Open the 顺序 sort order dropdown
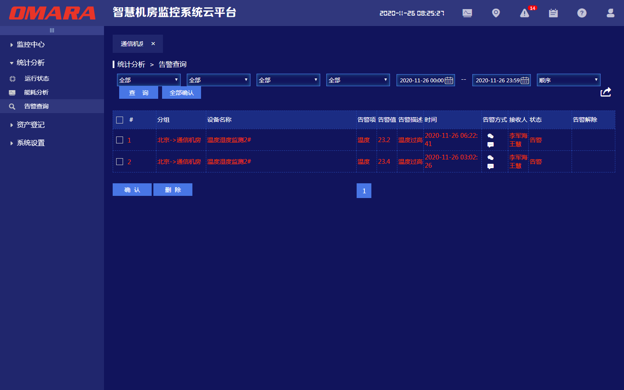Viewport: 624px width, 390px height. click(x=569, y=80)
